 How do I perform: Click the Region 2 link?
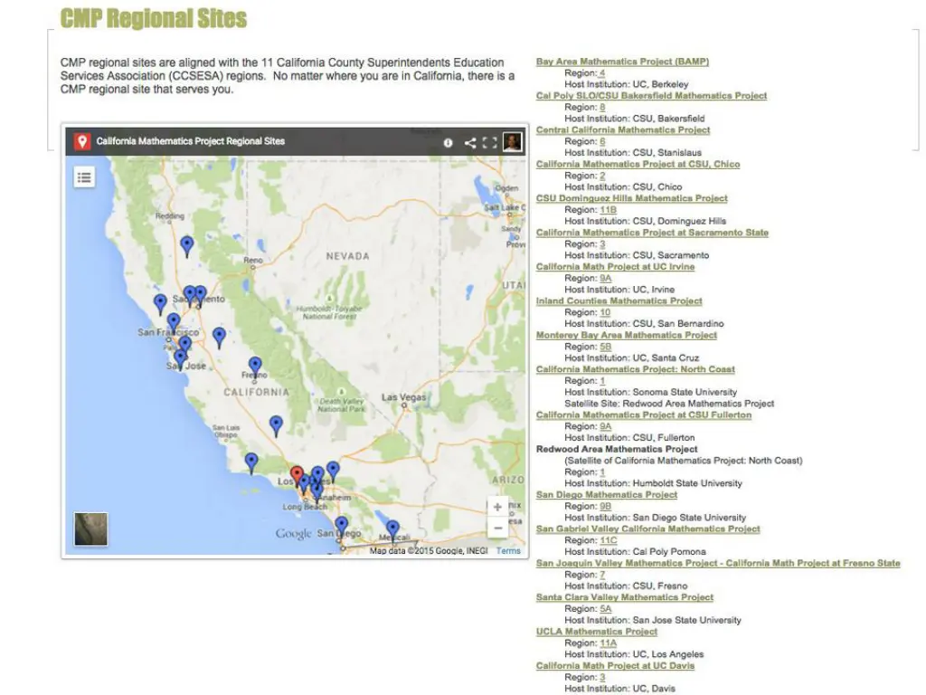[x=601, y=176]
